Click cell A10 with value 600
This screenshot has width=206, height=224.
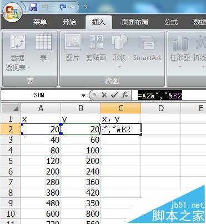point(41,213)
